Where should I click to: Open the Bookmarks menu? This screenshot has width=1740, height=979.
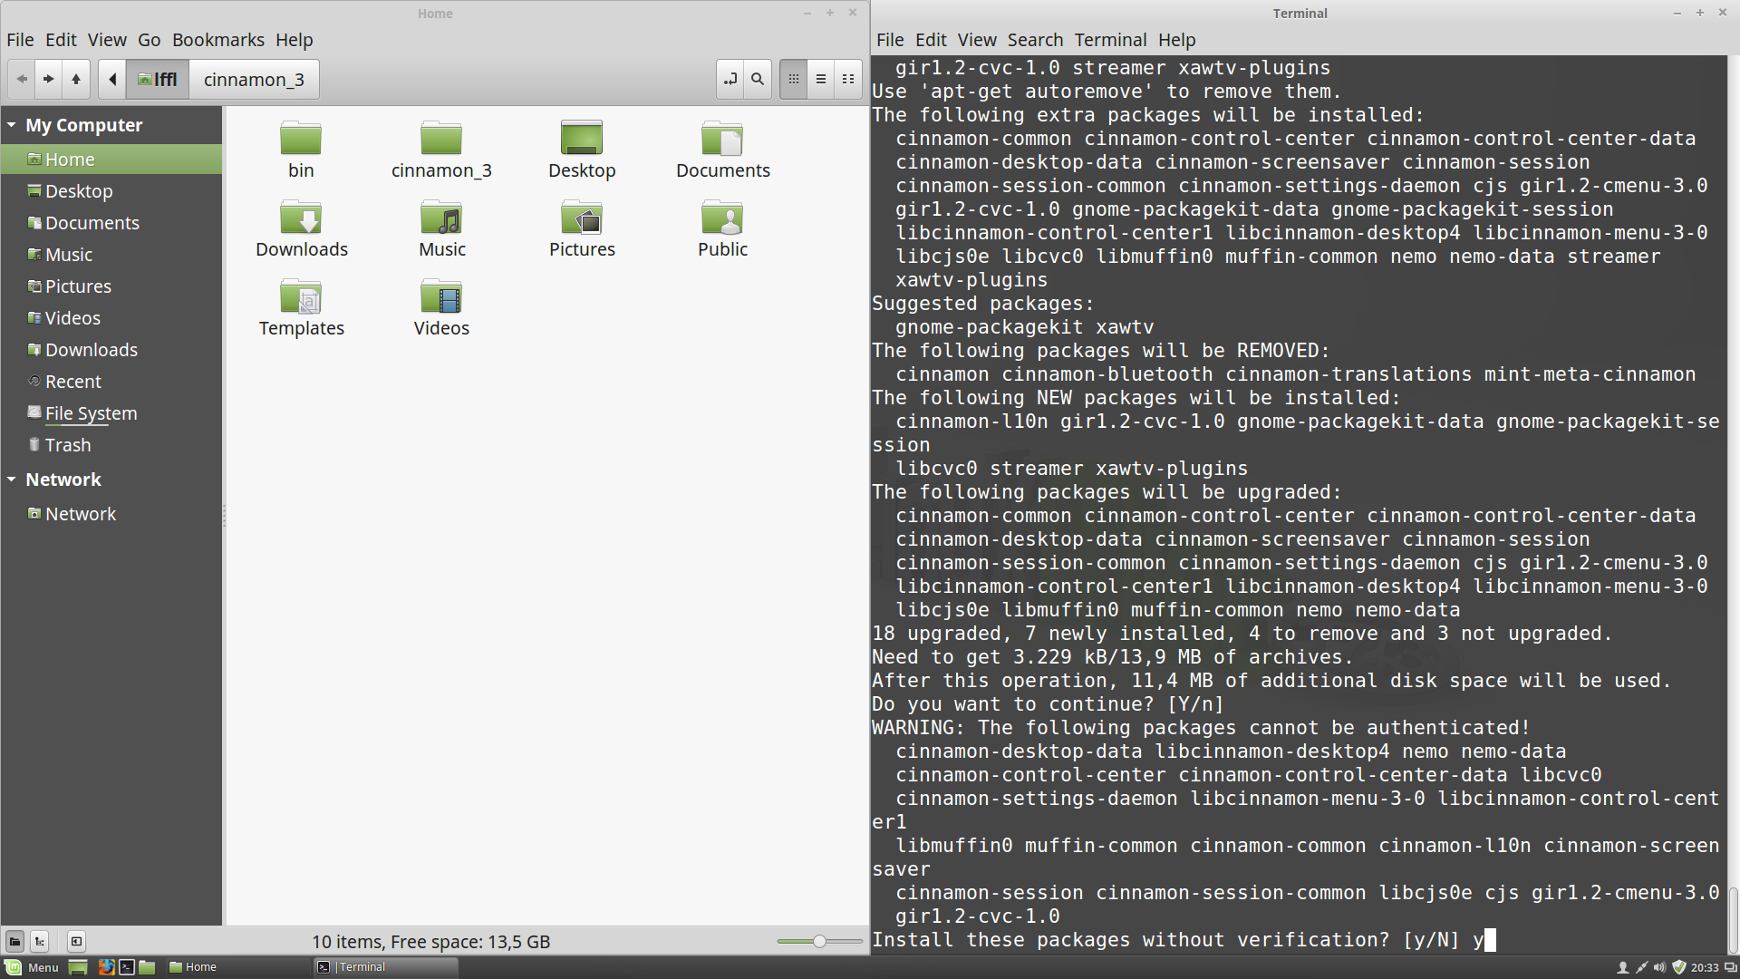point(217,40)
